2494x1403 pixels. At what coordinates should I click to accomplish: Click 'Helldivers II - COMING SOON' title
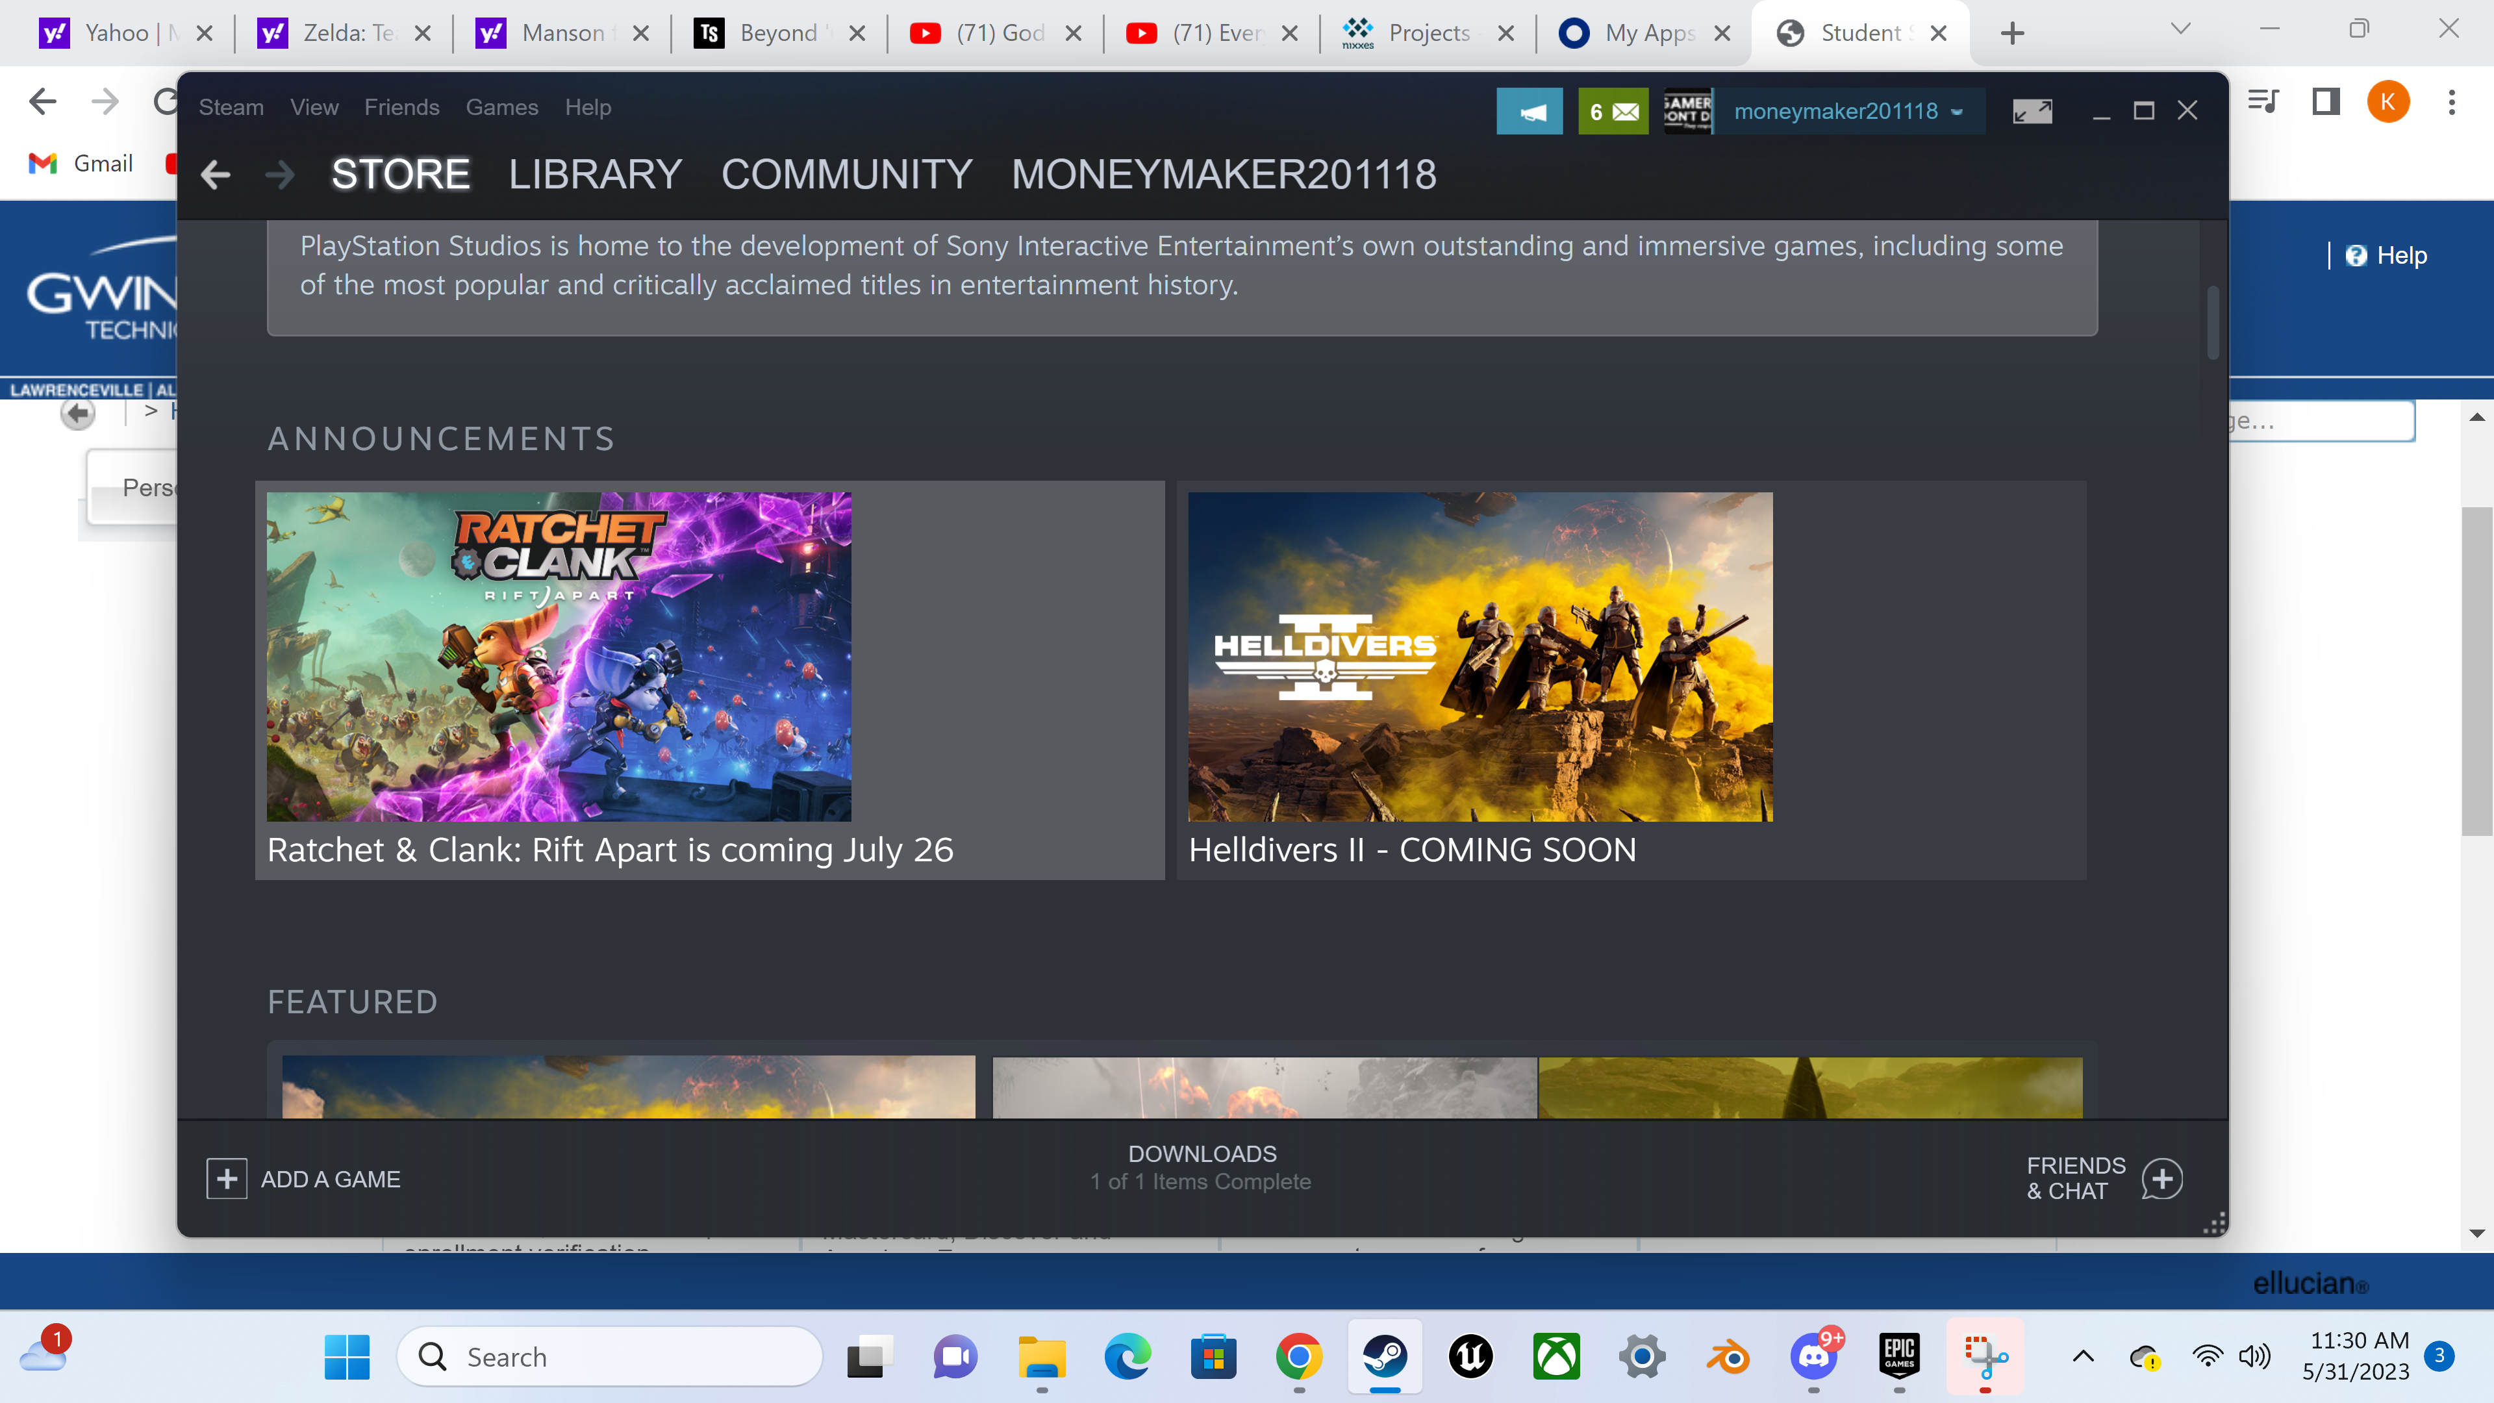1413,850
